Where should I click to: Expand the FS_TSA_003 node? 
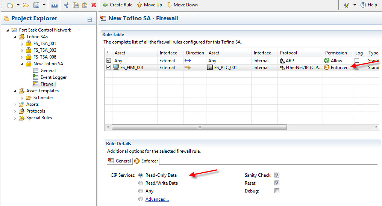click(x=22, y=51)
